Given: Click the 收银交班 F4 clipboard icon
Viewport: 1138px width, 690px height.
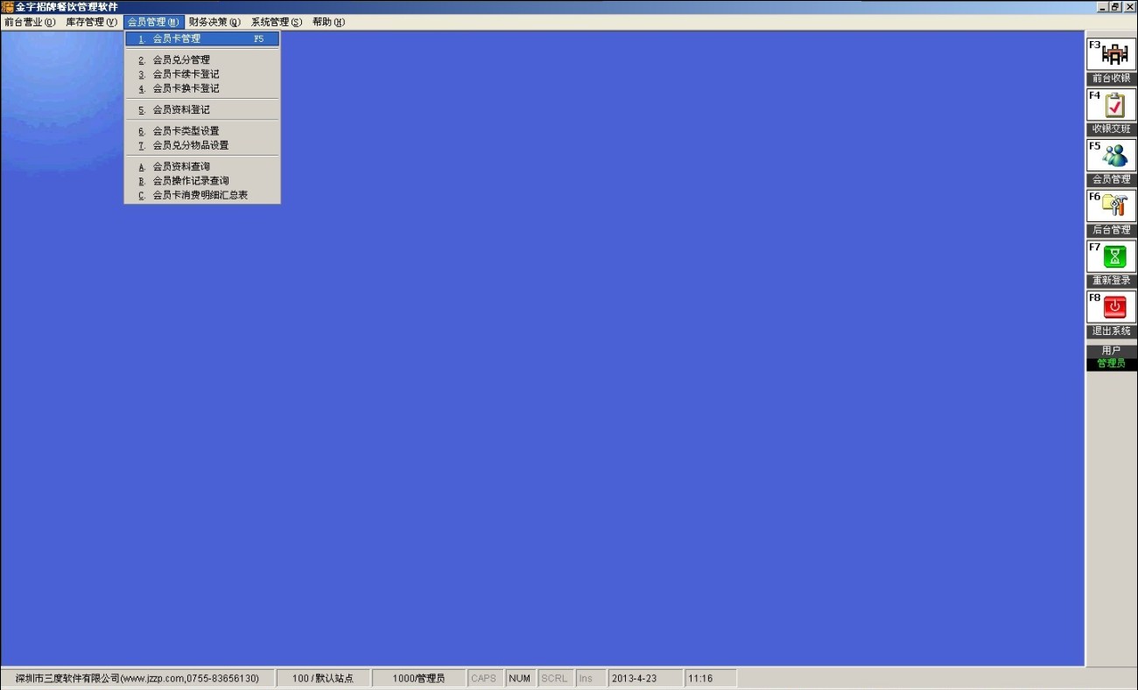Looking at the screenshot, I should click(x=1111, y=105).
